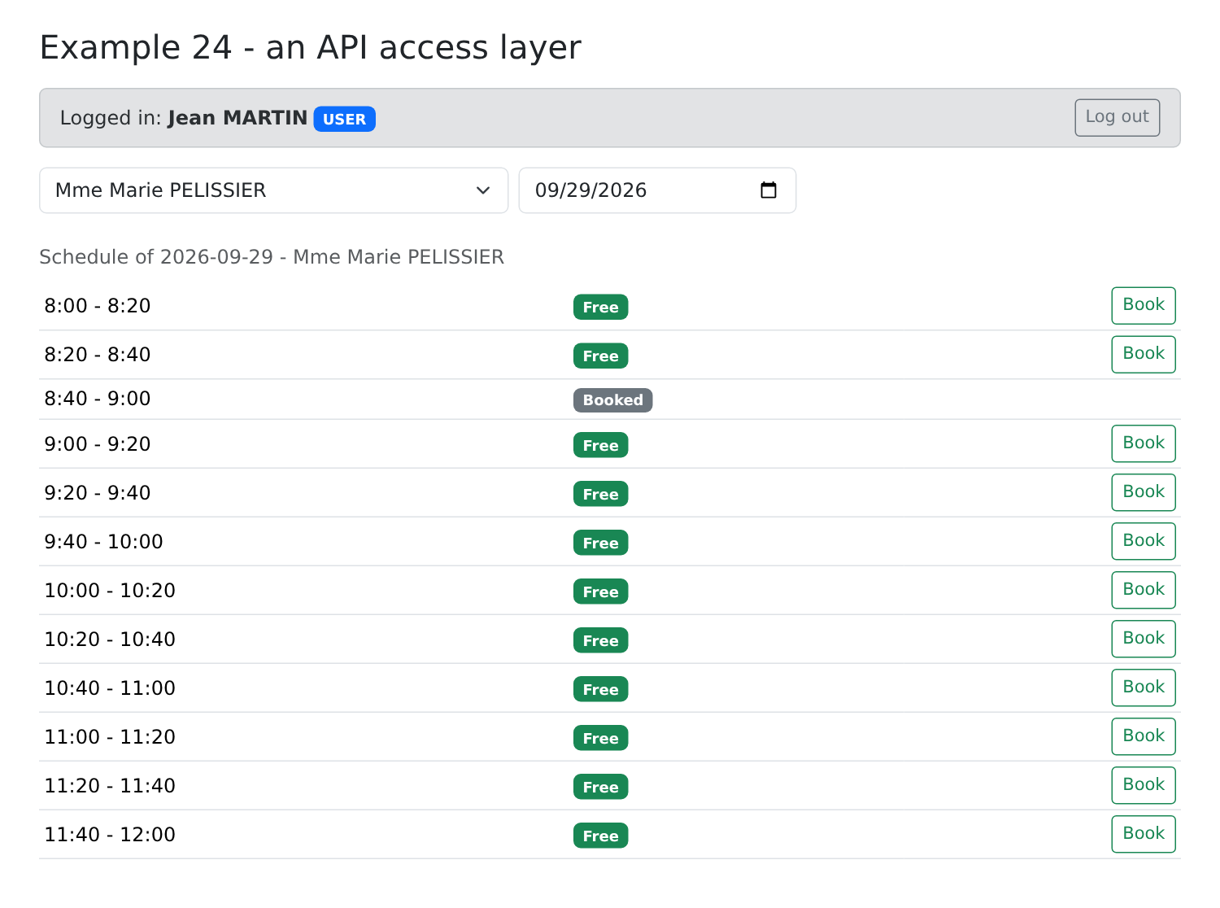
Task: Click the time text 11:00 - 11:20
Action: pyautogui.click(x=110, y=737)
